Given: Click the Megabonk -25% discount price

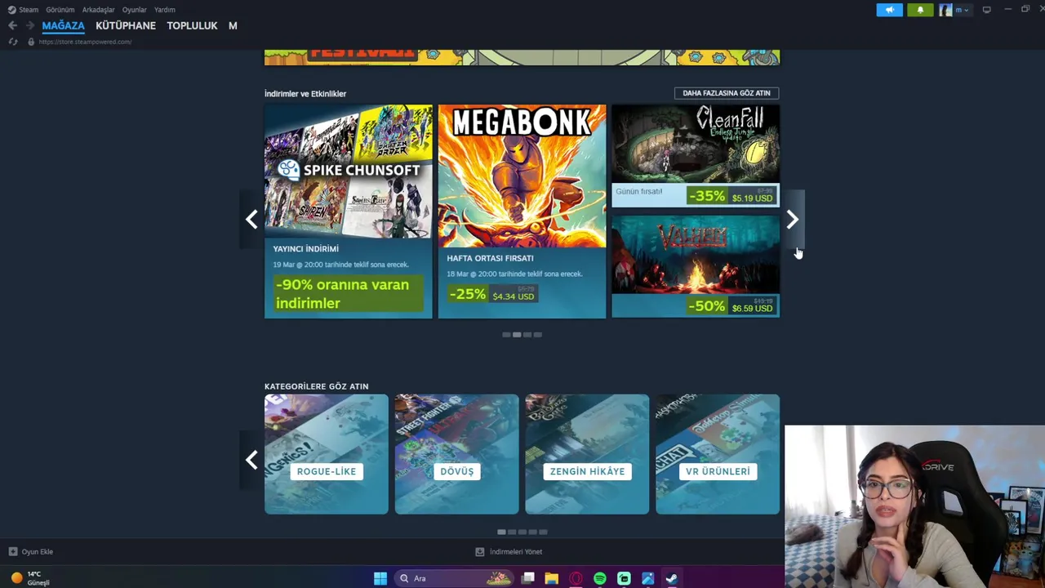Looking at the screenshot, I should click(x=492, y=294).
